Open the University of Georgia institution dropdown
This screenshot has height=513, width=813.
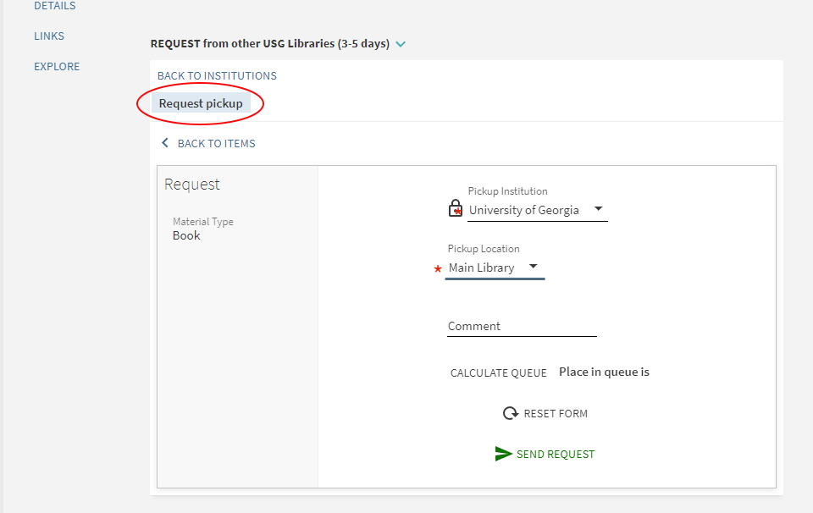coord(525,210)
